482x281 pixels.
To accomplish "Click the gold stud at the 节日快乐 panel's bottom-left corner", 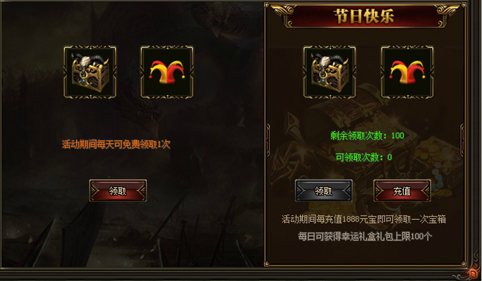I will tap(266, 264).
